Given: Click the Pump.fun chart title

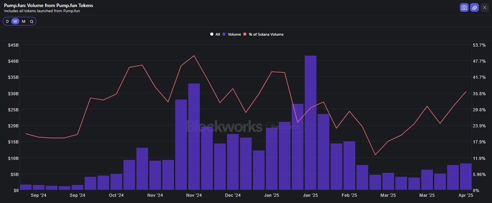Looking at the screenshot, I should (x=49, y=5).
